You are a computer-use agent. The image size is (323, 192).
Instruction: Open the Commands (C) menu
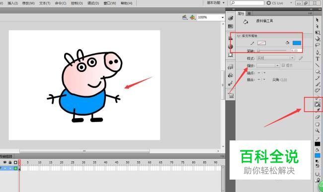coord(61,3)
